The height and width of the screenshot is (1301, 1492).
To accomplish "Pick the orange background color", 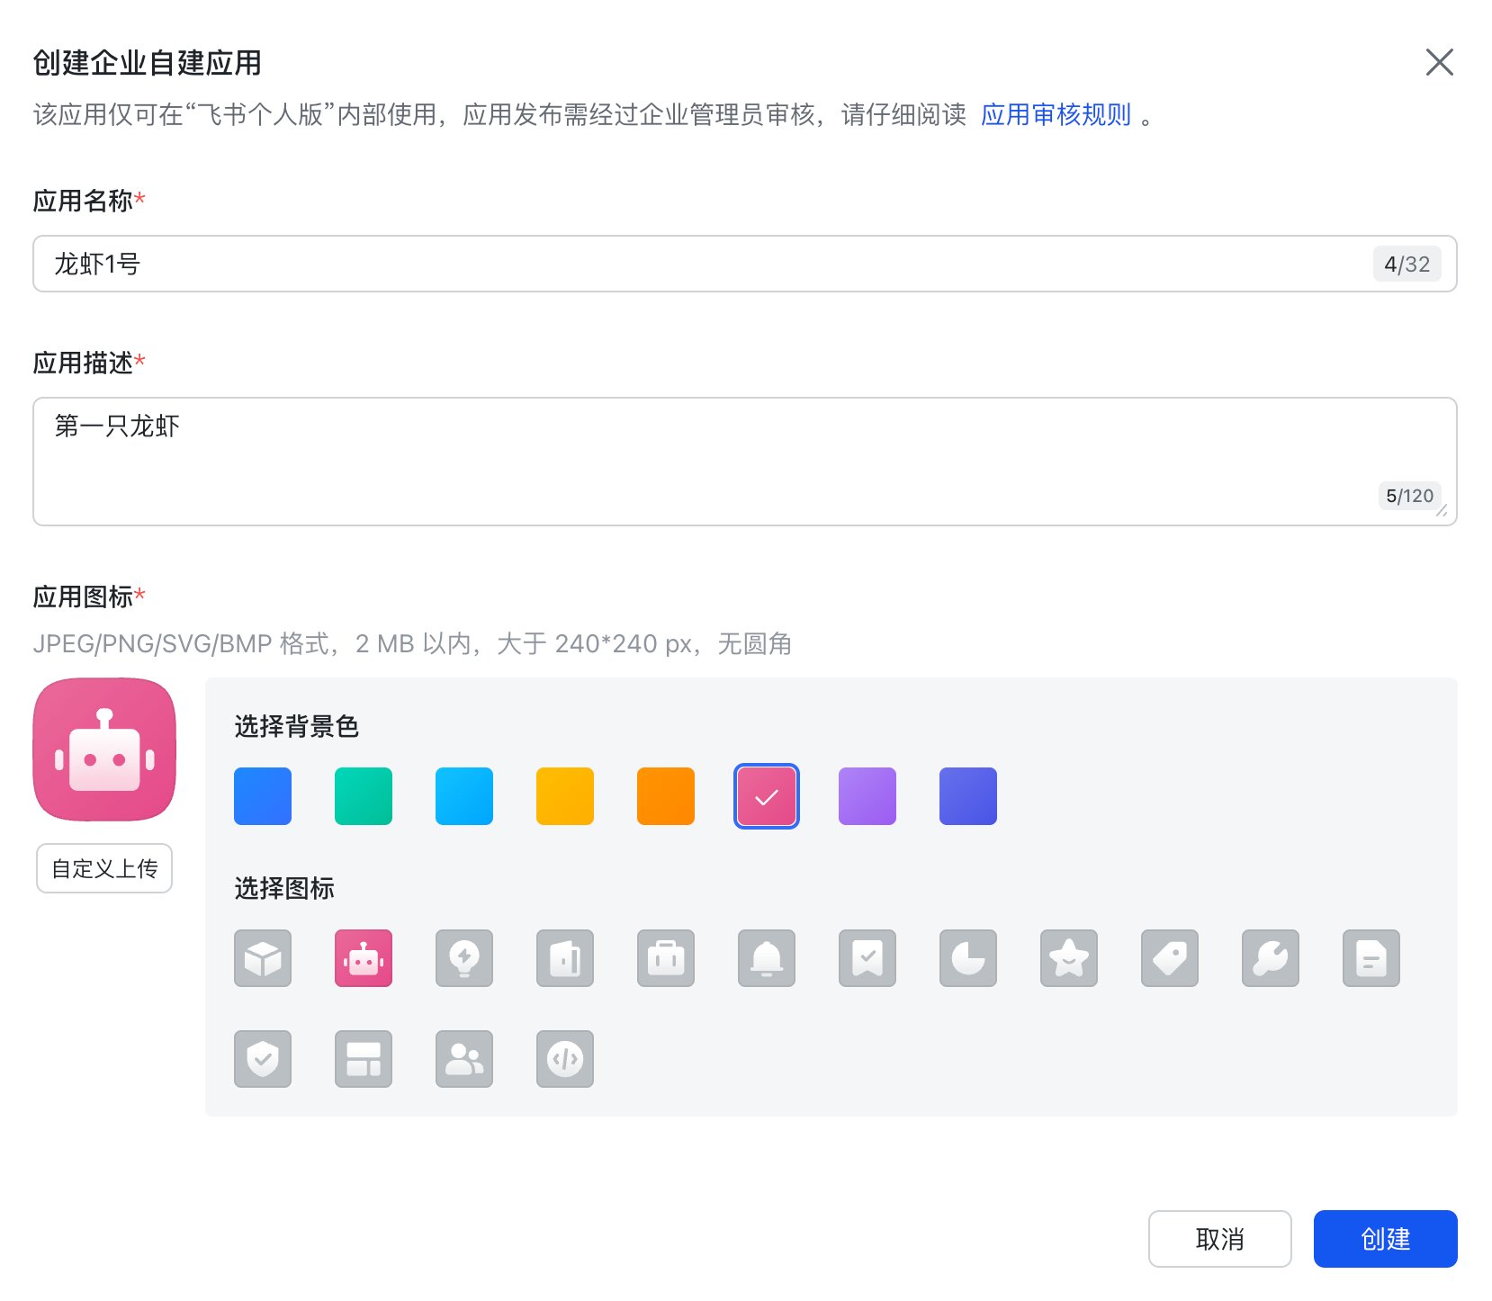I will click(666, 796).
